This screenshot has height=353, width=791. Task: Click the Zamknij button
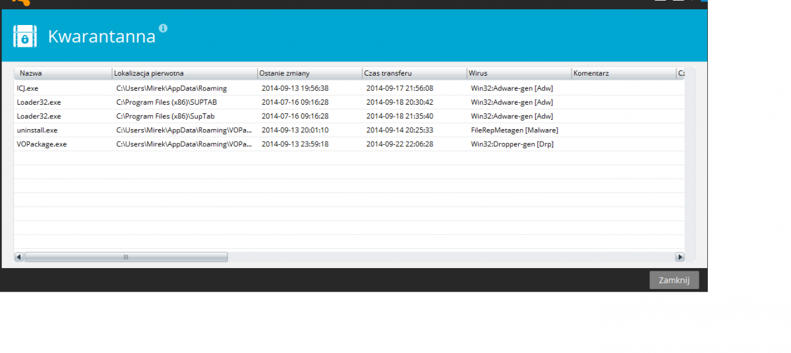point(674,280)
